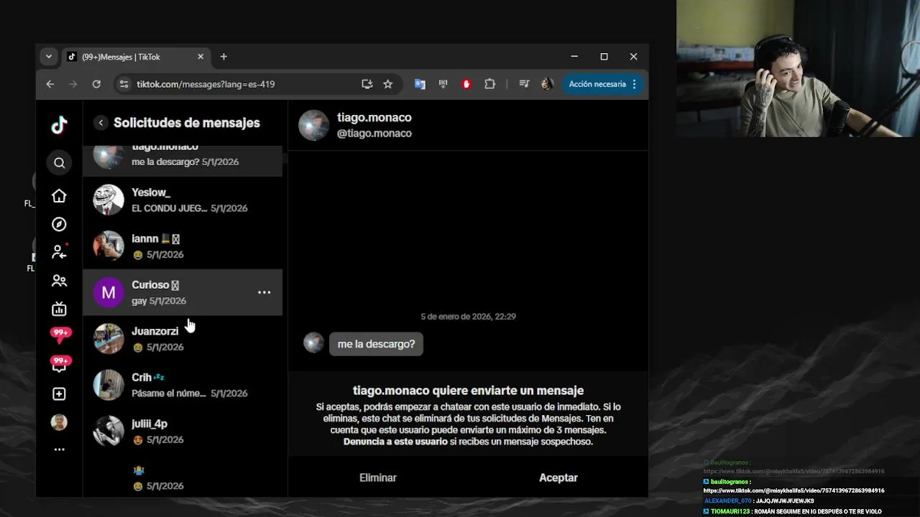The image size is (920, 517).
Task: Click the conversation list scrollbar
Action: [285, 158]
